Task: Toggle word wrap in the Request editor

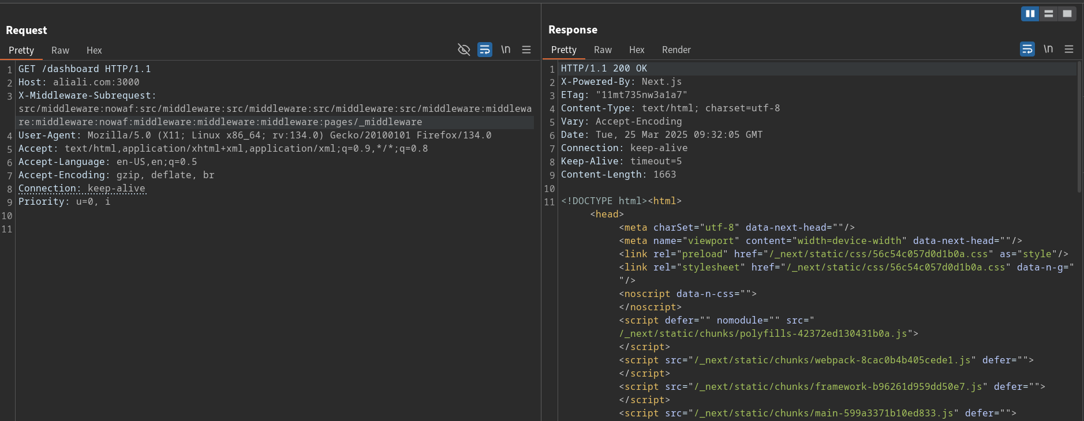Action: [x=485, y=50]
